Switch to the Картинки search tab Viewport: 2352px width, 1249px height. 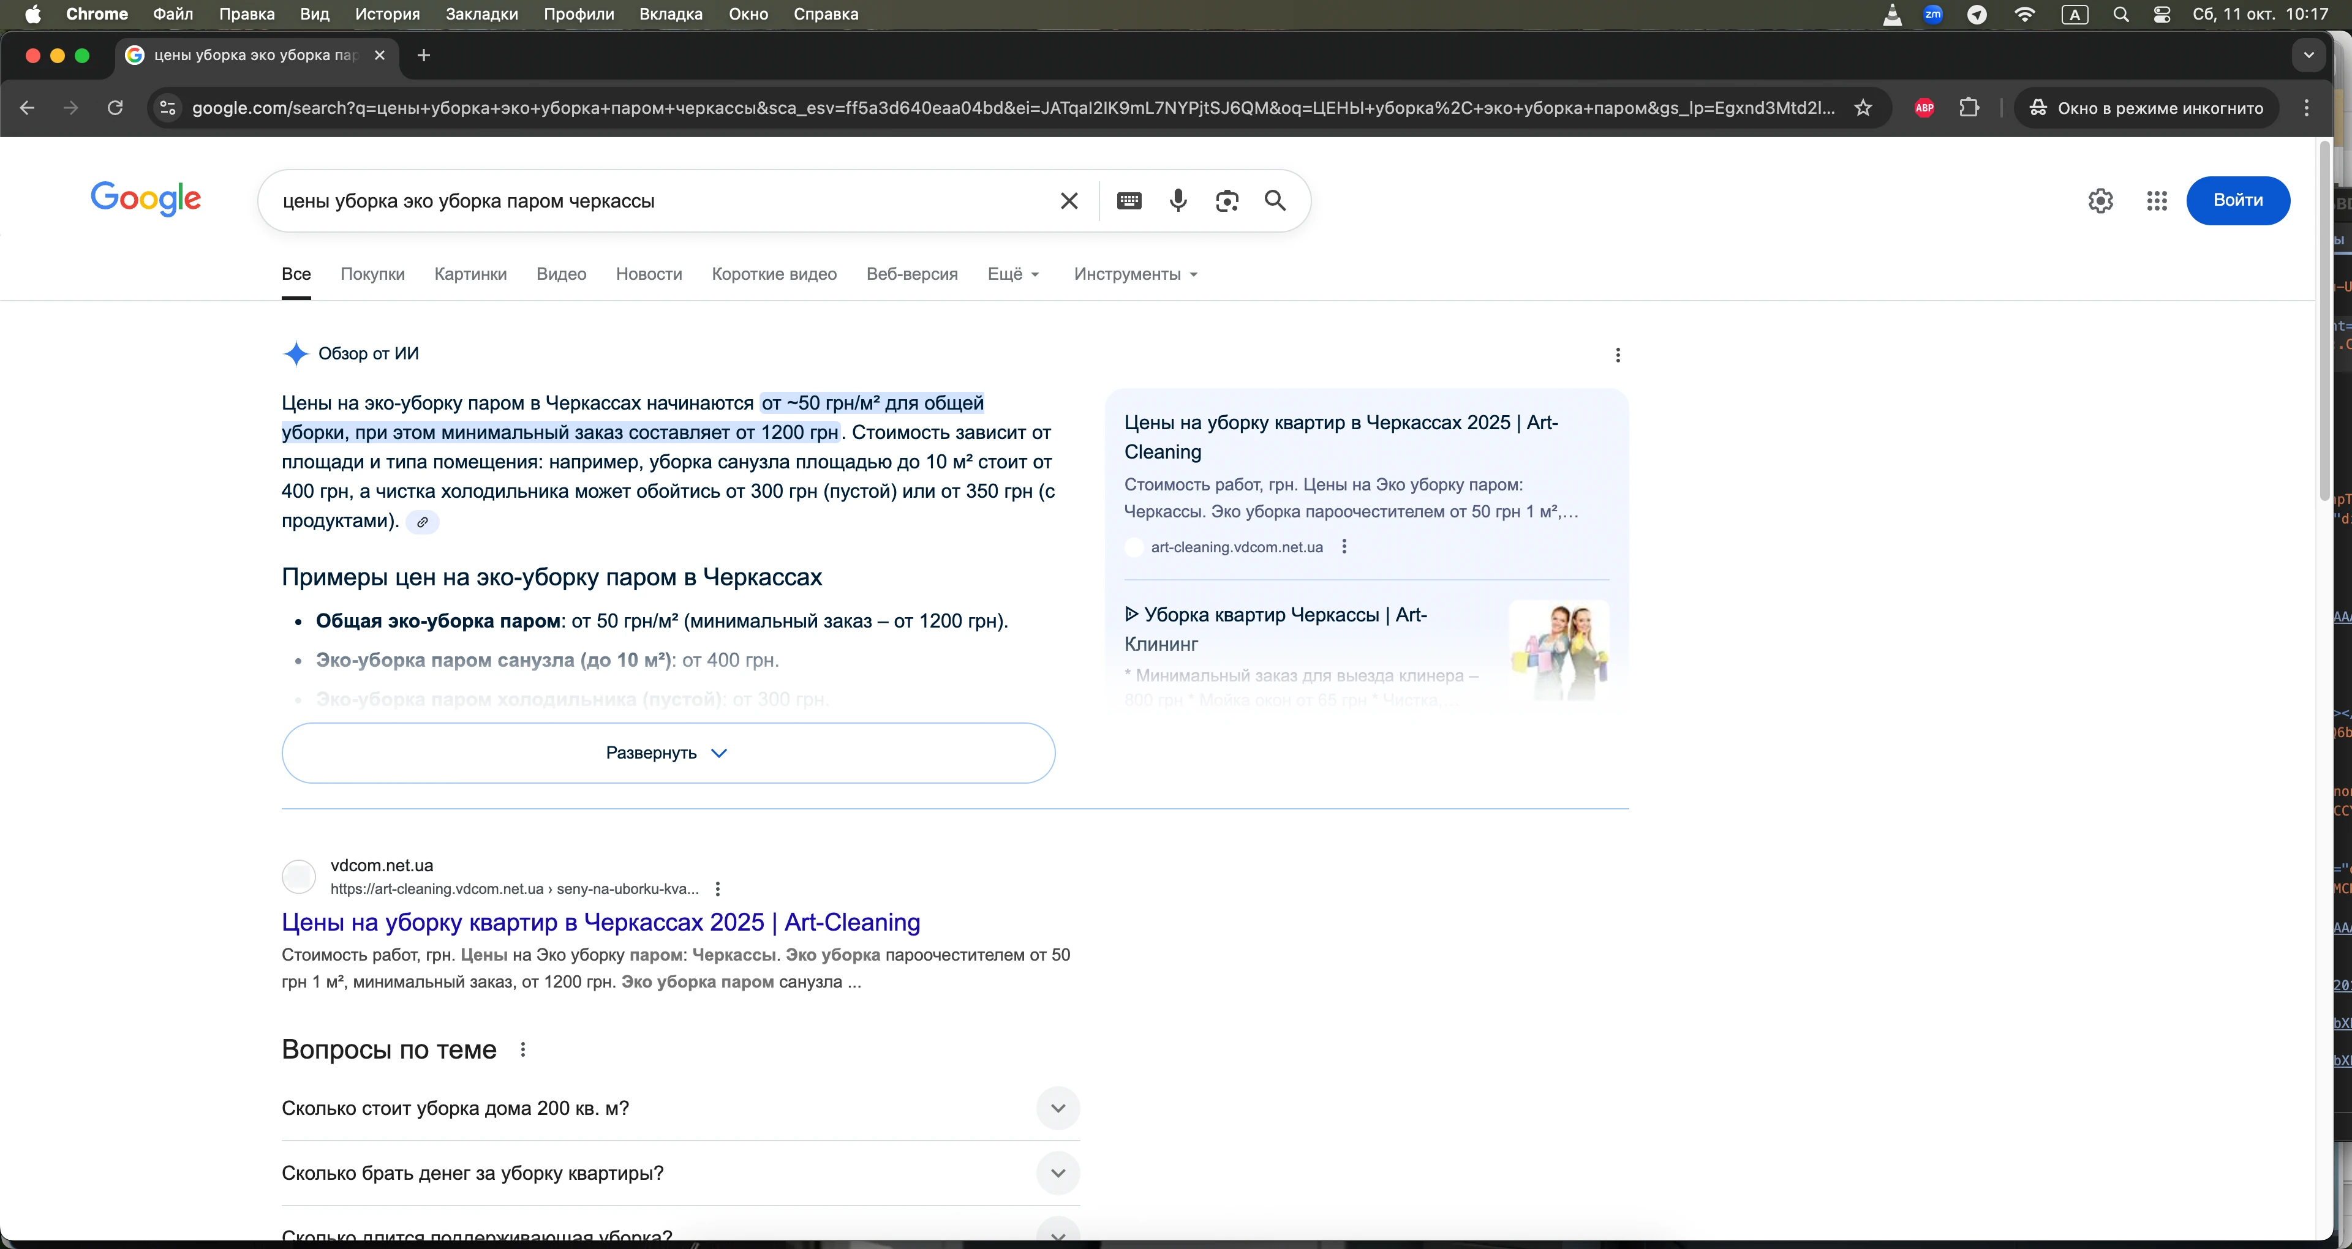[x=470, y=274]
